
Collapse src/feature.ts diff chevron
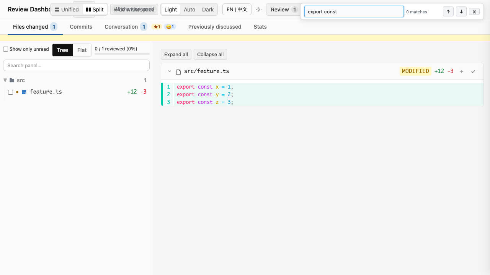(170, 71)
